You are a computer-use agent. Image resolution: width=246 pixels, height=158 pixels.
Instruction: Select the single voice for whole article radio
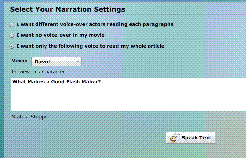tap(12, 46)
